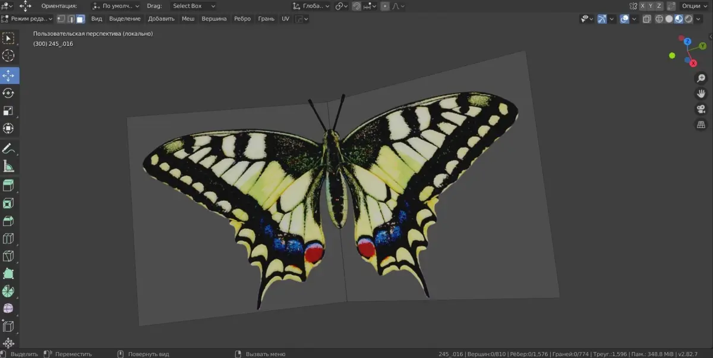Screen dimensions: 713x358
Task: Toggle Y axis mirror
Action: point(651,6)
